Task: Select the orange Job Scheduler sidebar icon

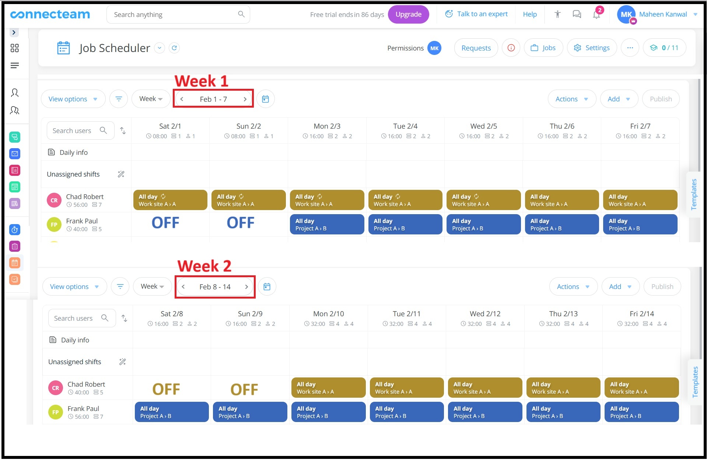Action: coord(15,262)
